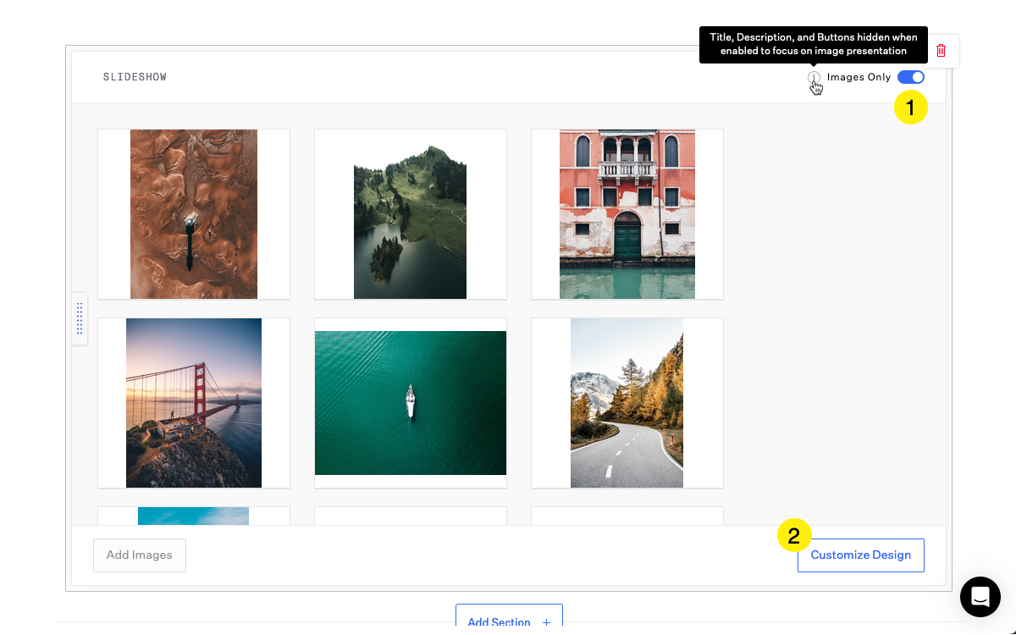1016x635 pixels.
Task: Click the Images Only label text
Action: pos(859,77)
